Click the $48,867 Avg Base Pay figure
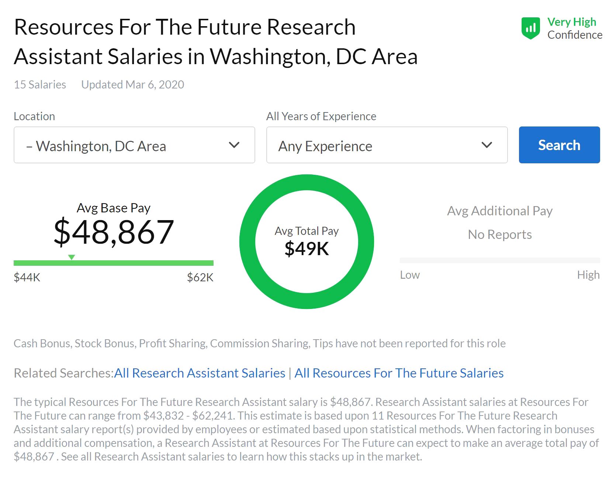The height and width of the screenshot is (483, 616). point(114,232)
